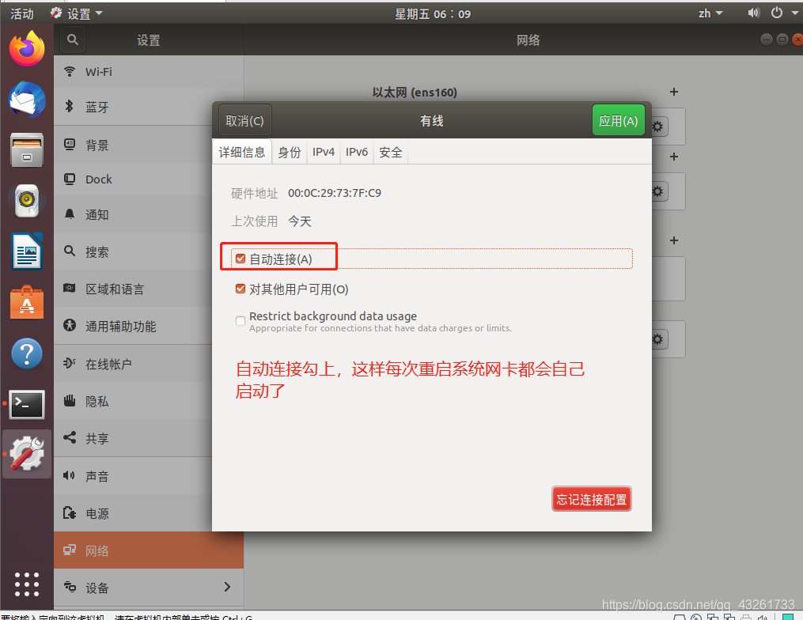Switch to the 安全 tab

[x=391, y=152]
